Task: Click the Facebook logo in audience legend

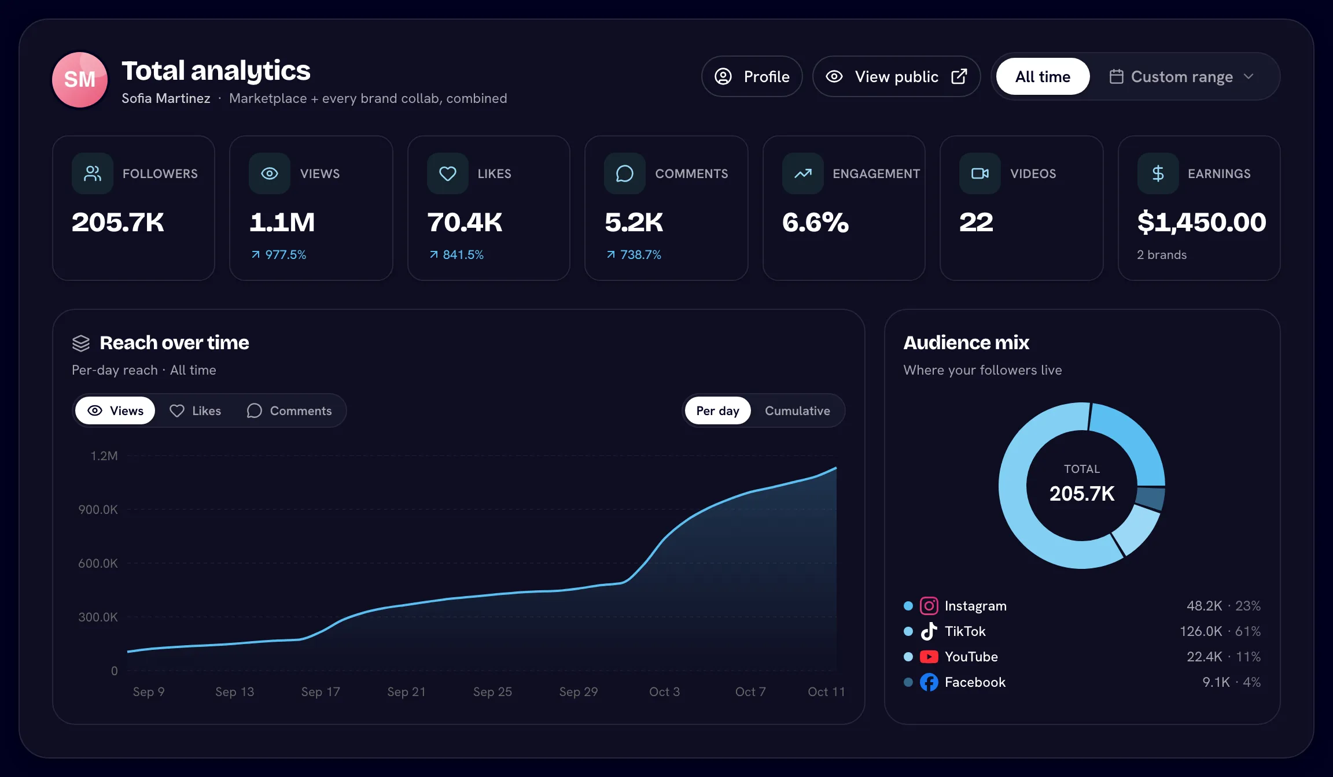Action: point(929,682)
